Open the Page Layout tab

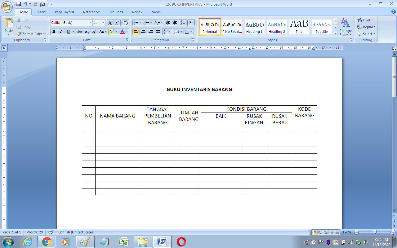point(65,12)
